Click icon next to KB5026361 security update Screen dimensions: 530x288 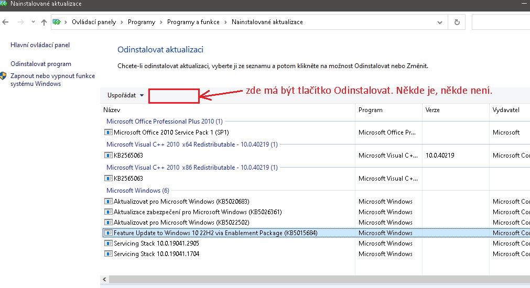pos(108,212)
